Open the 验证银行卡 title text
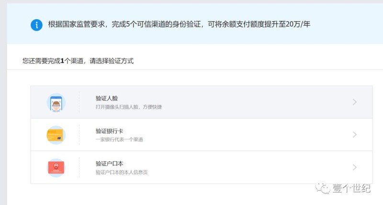Viewport: 383px width, 205px height. point(110,131)
